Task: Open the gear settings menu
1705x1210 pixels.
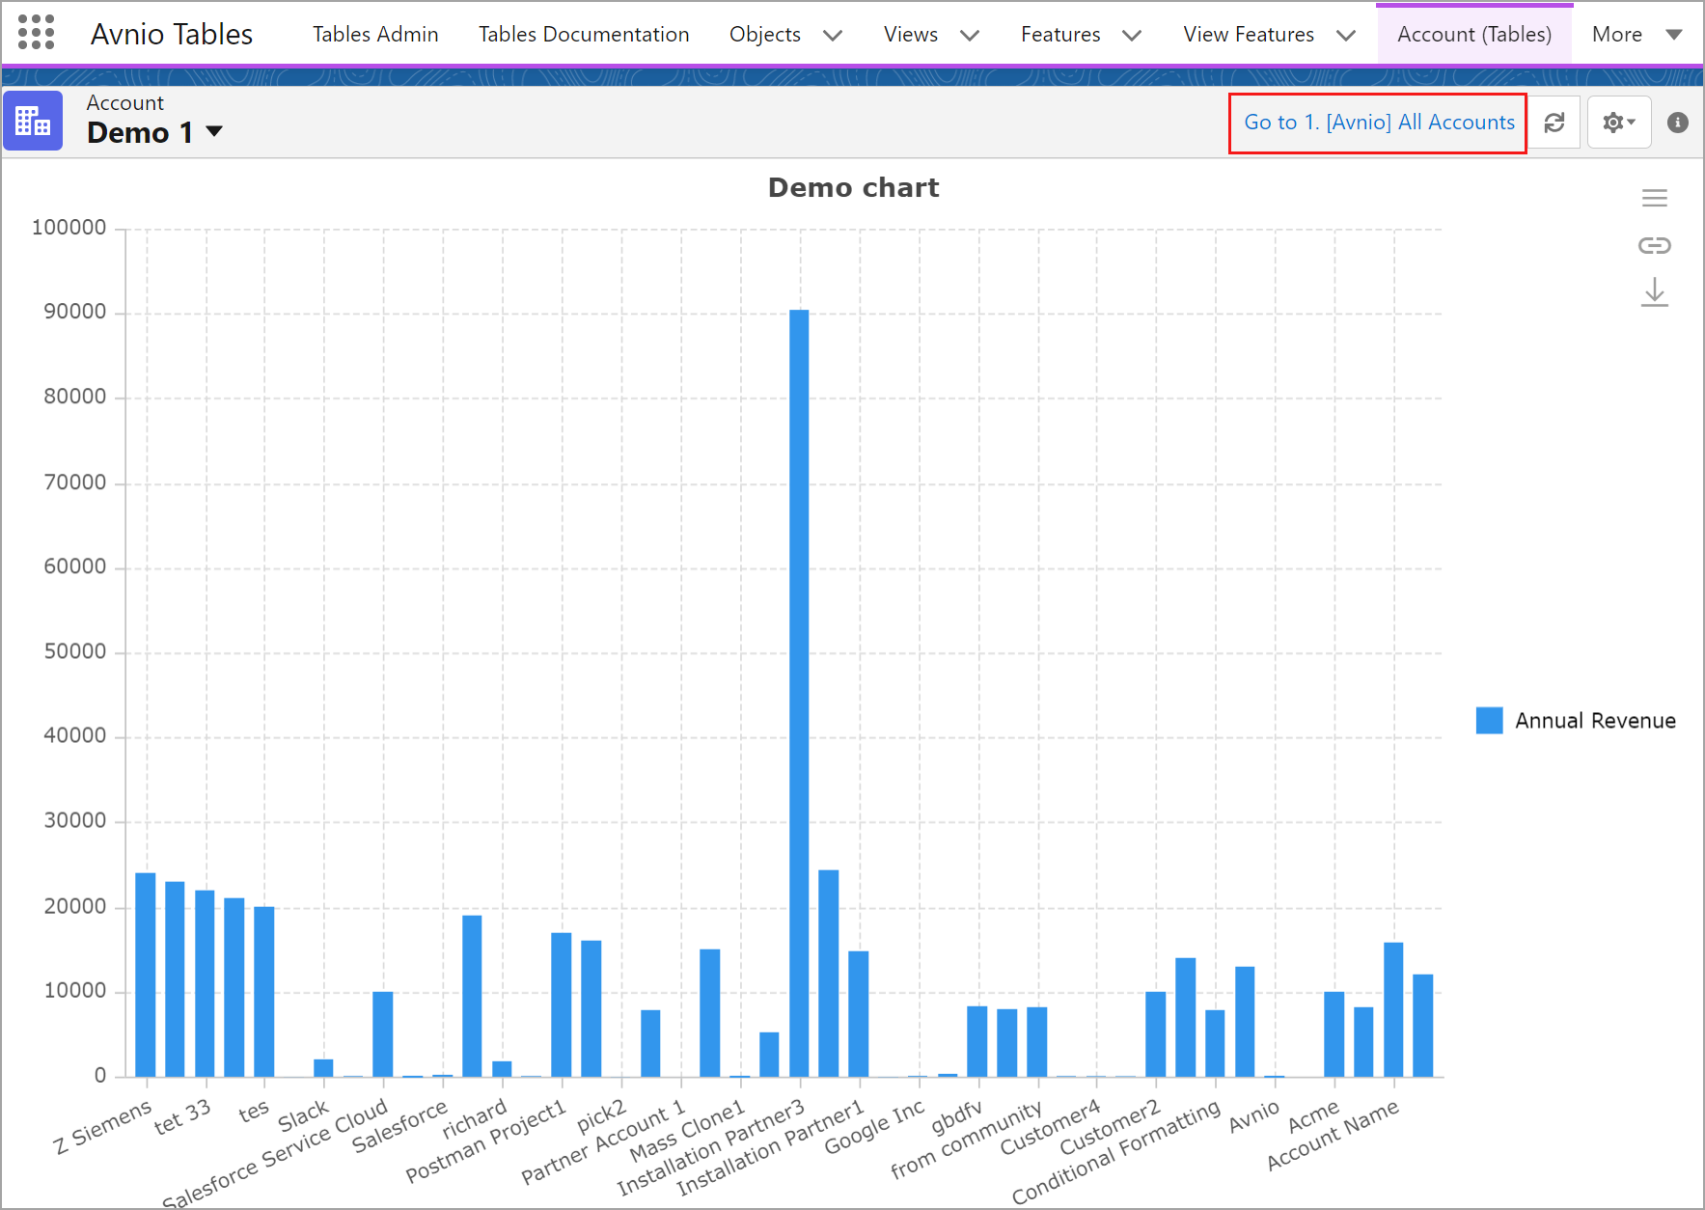Action: (1618, 123)
